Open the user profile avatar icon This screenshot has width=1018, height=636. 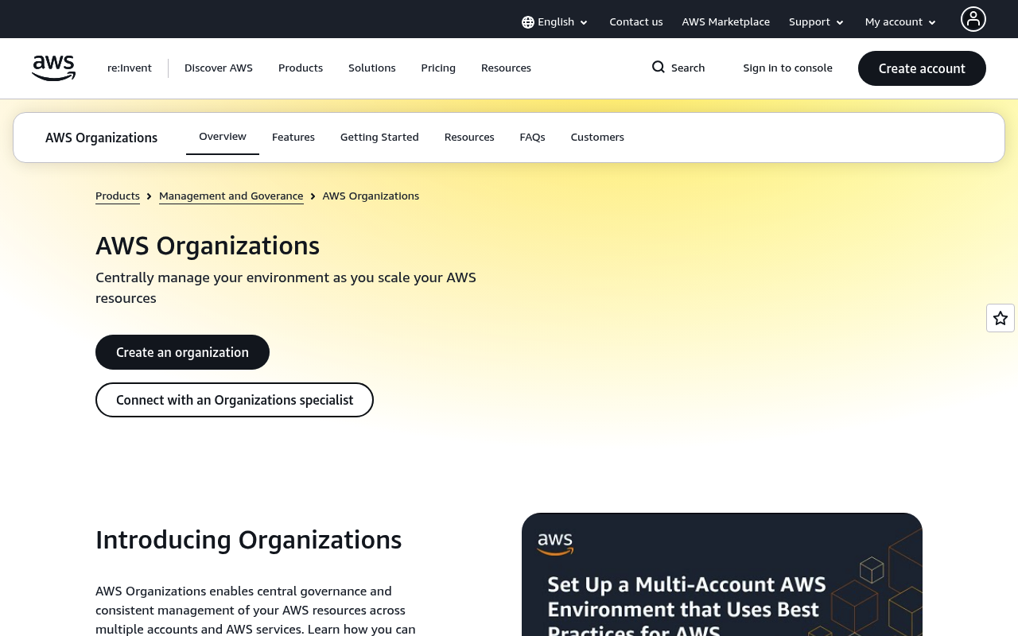[973, 19]
